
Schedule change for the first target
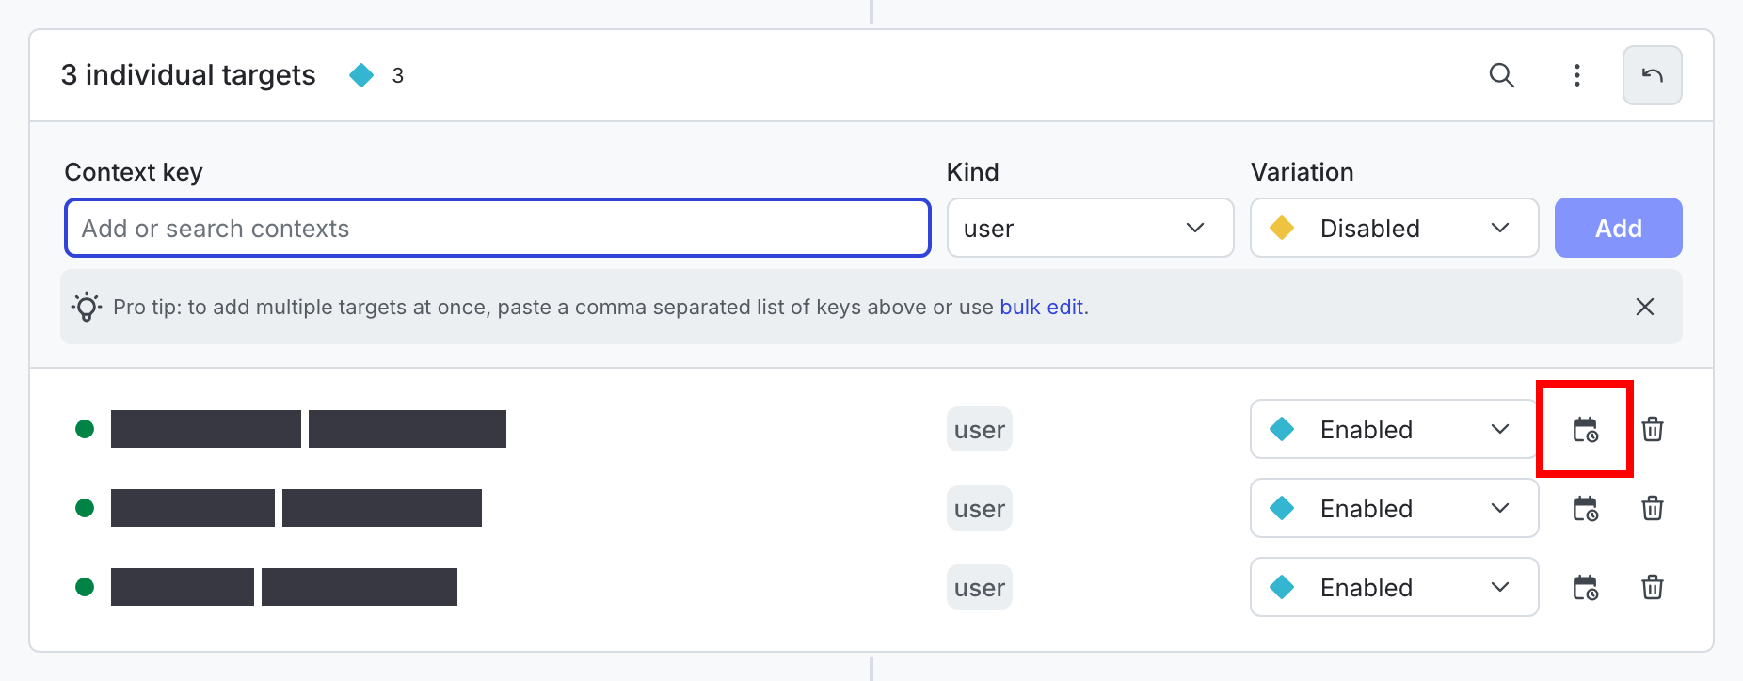pos(1585,430)
